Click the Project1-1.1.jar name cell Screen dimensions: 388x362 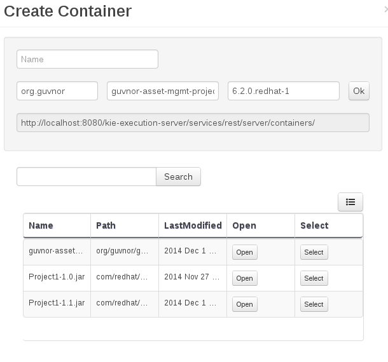[x=57, y=303]
